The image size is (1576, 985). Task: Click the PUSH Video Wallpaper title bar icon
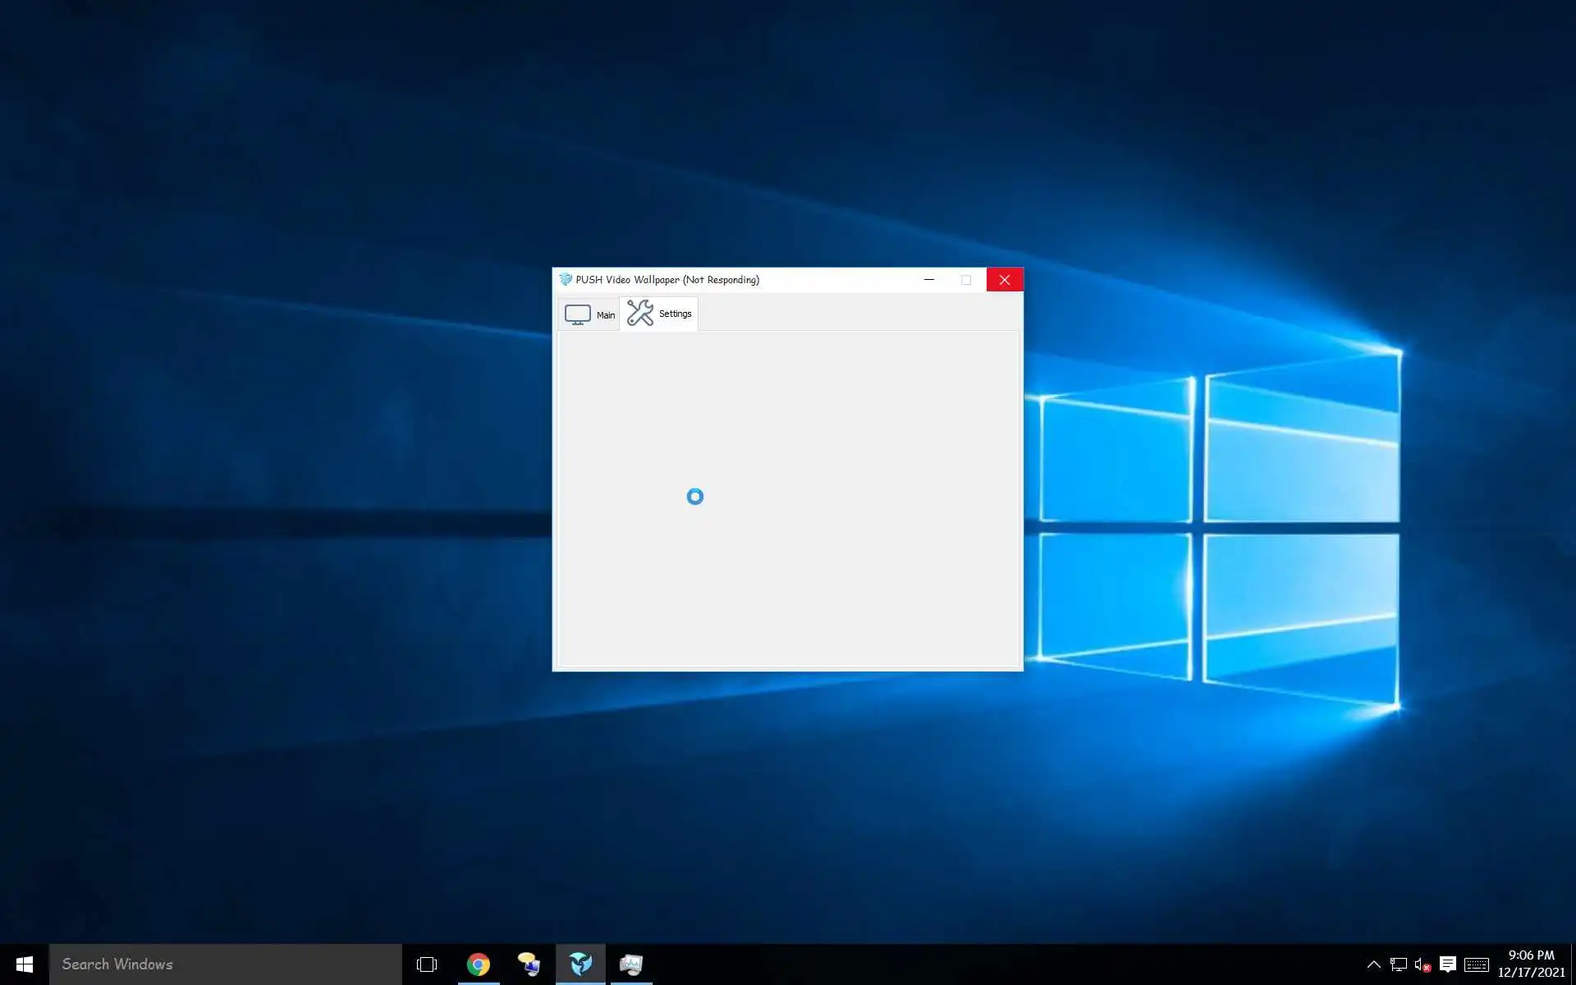tap(565, 280)
